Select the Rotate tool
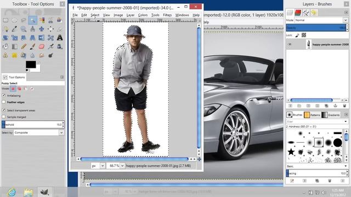This screenshot has height=197, width=351. (5, 38)
